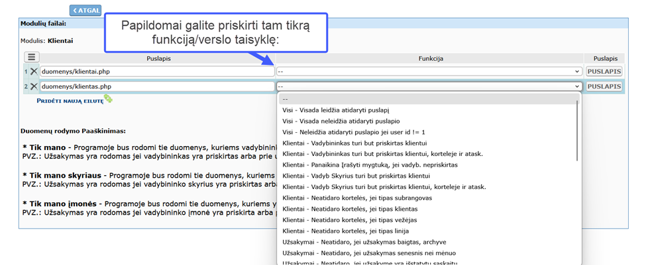Delete row 1 with its X icon
This screenshot has width=646, height=265.
(34, 71)
